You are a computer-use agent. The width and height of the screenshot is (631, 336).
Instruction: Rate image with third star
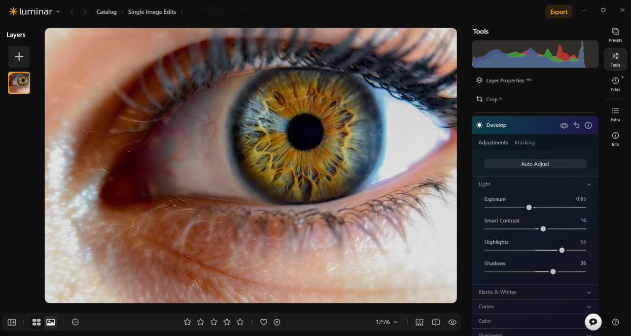pos(214,322)
